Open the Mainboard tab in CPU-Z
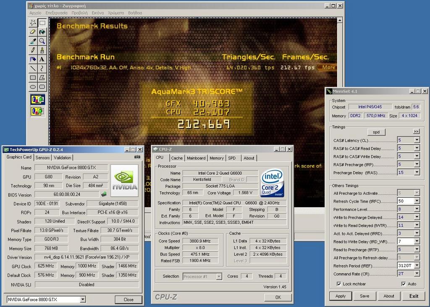Viewport: 430px width, 307px height. (x=196, y=158)
